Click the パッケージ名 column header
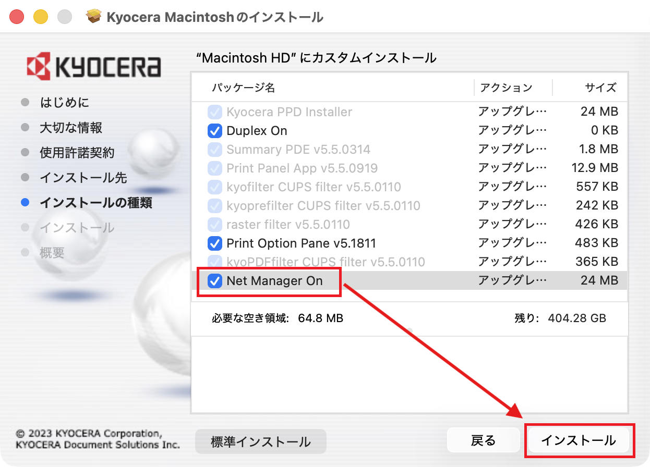The height and width of the screenshot is (467, 650). coord(243,88)
